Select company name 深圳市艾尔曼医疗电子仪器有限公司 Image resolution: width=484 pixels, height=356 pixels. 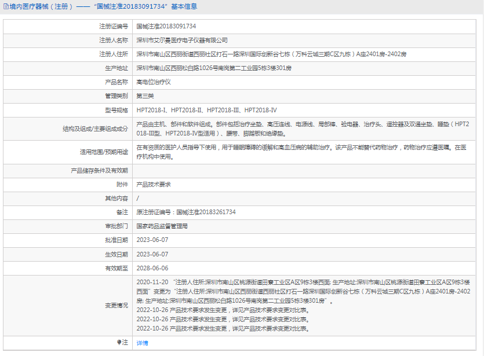pyautogui.click(x=182, y=41)
